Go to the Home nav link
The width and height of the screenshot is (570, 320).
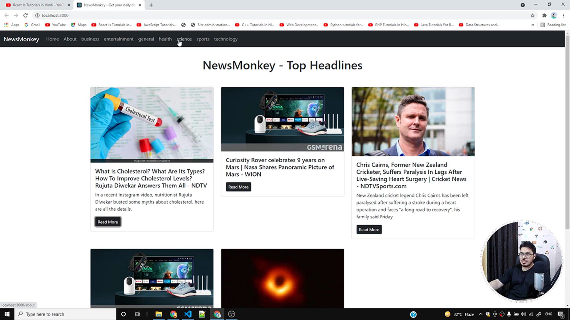pyautogui.click(x=53, y=39)
